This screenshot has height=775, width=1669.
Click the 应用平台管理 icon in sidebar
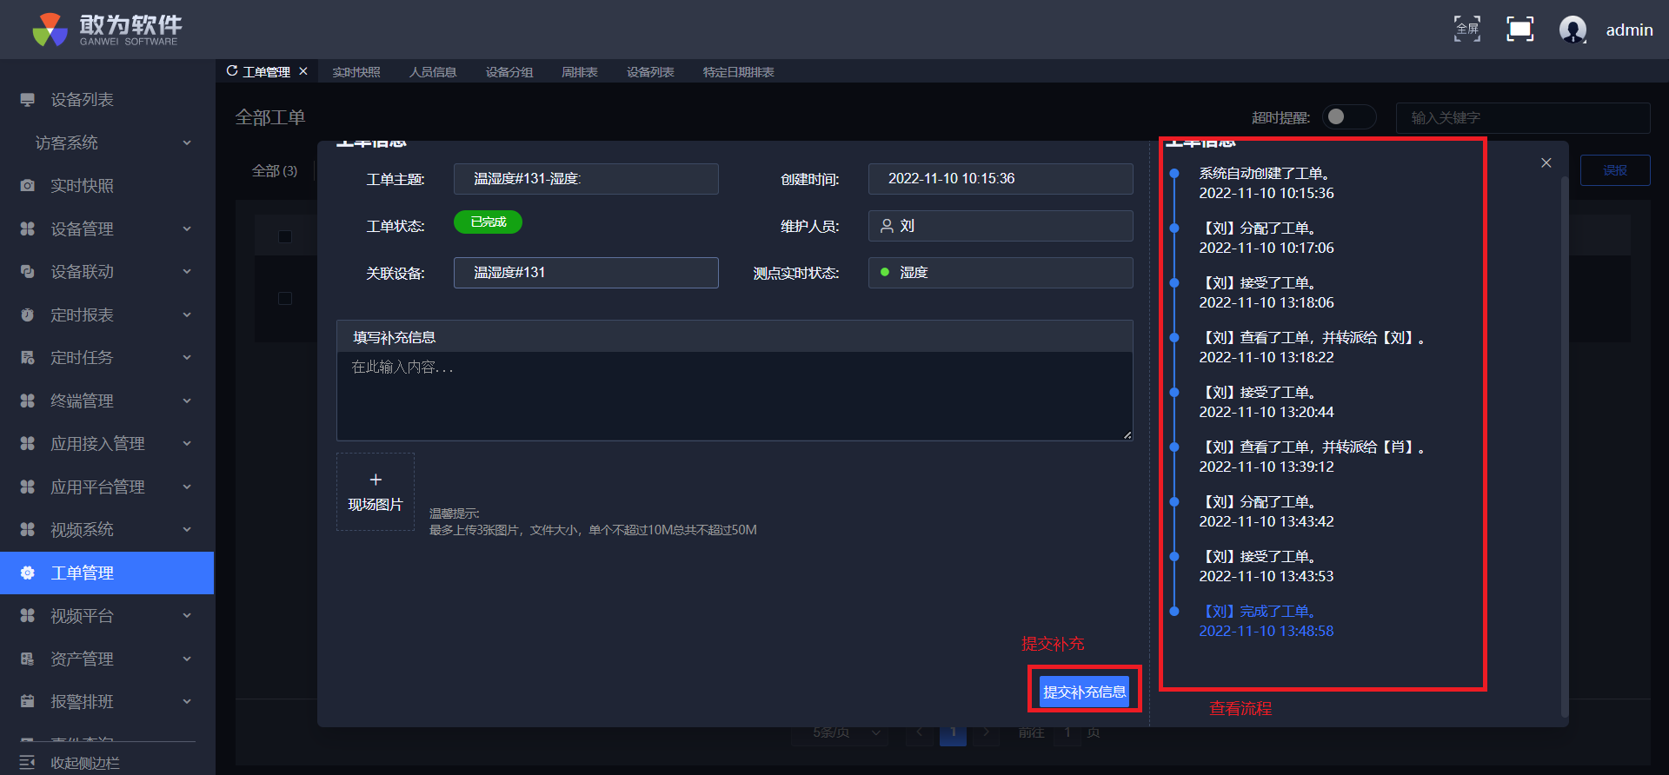pyautogui.click(x=28, y=487)
